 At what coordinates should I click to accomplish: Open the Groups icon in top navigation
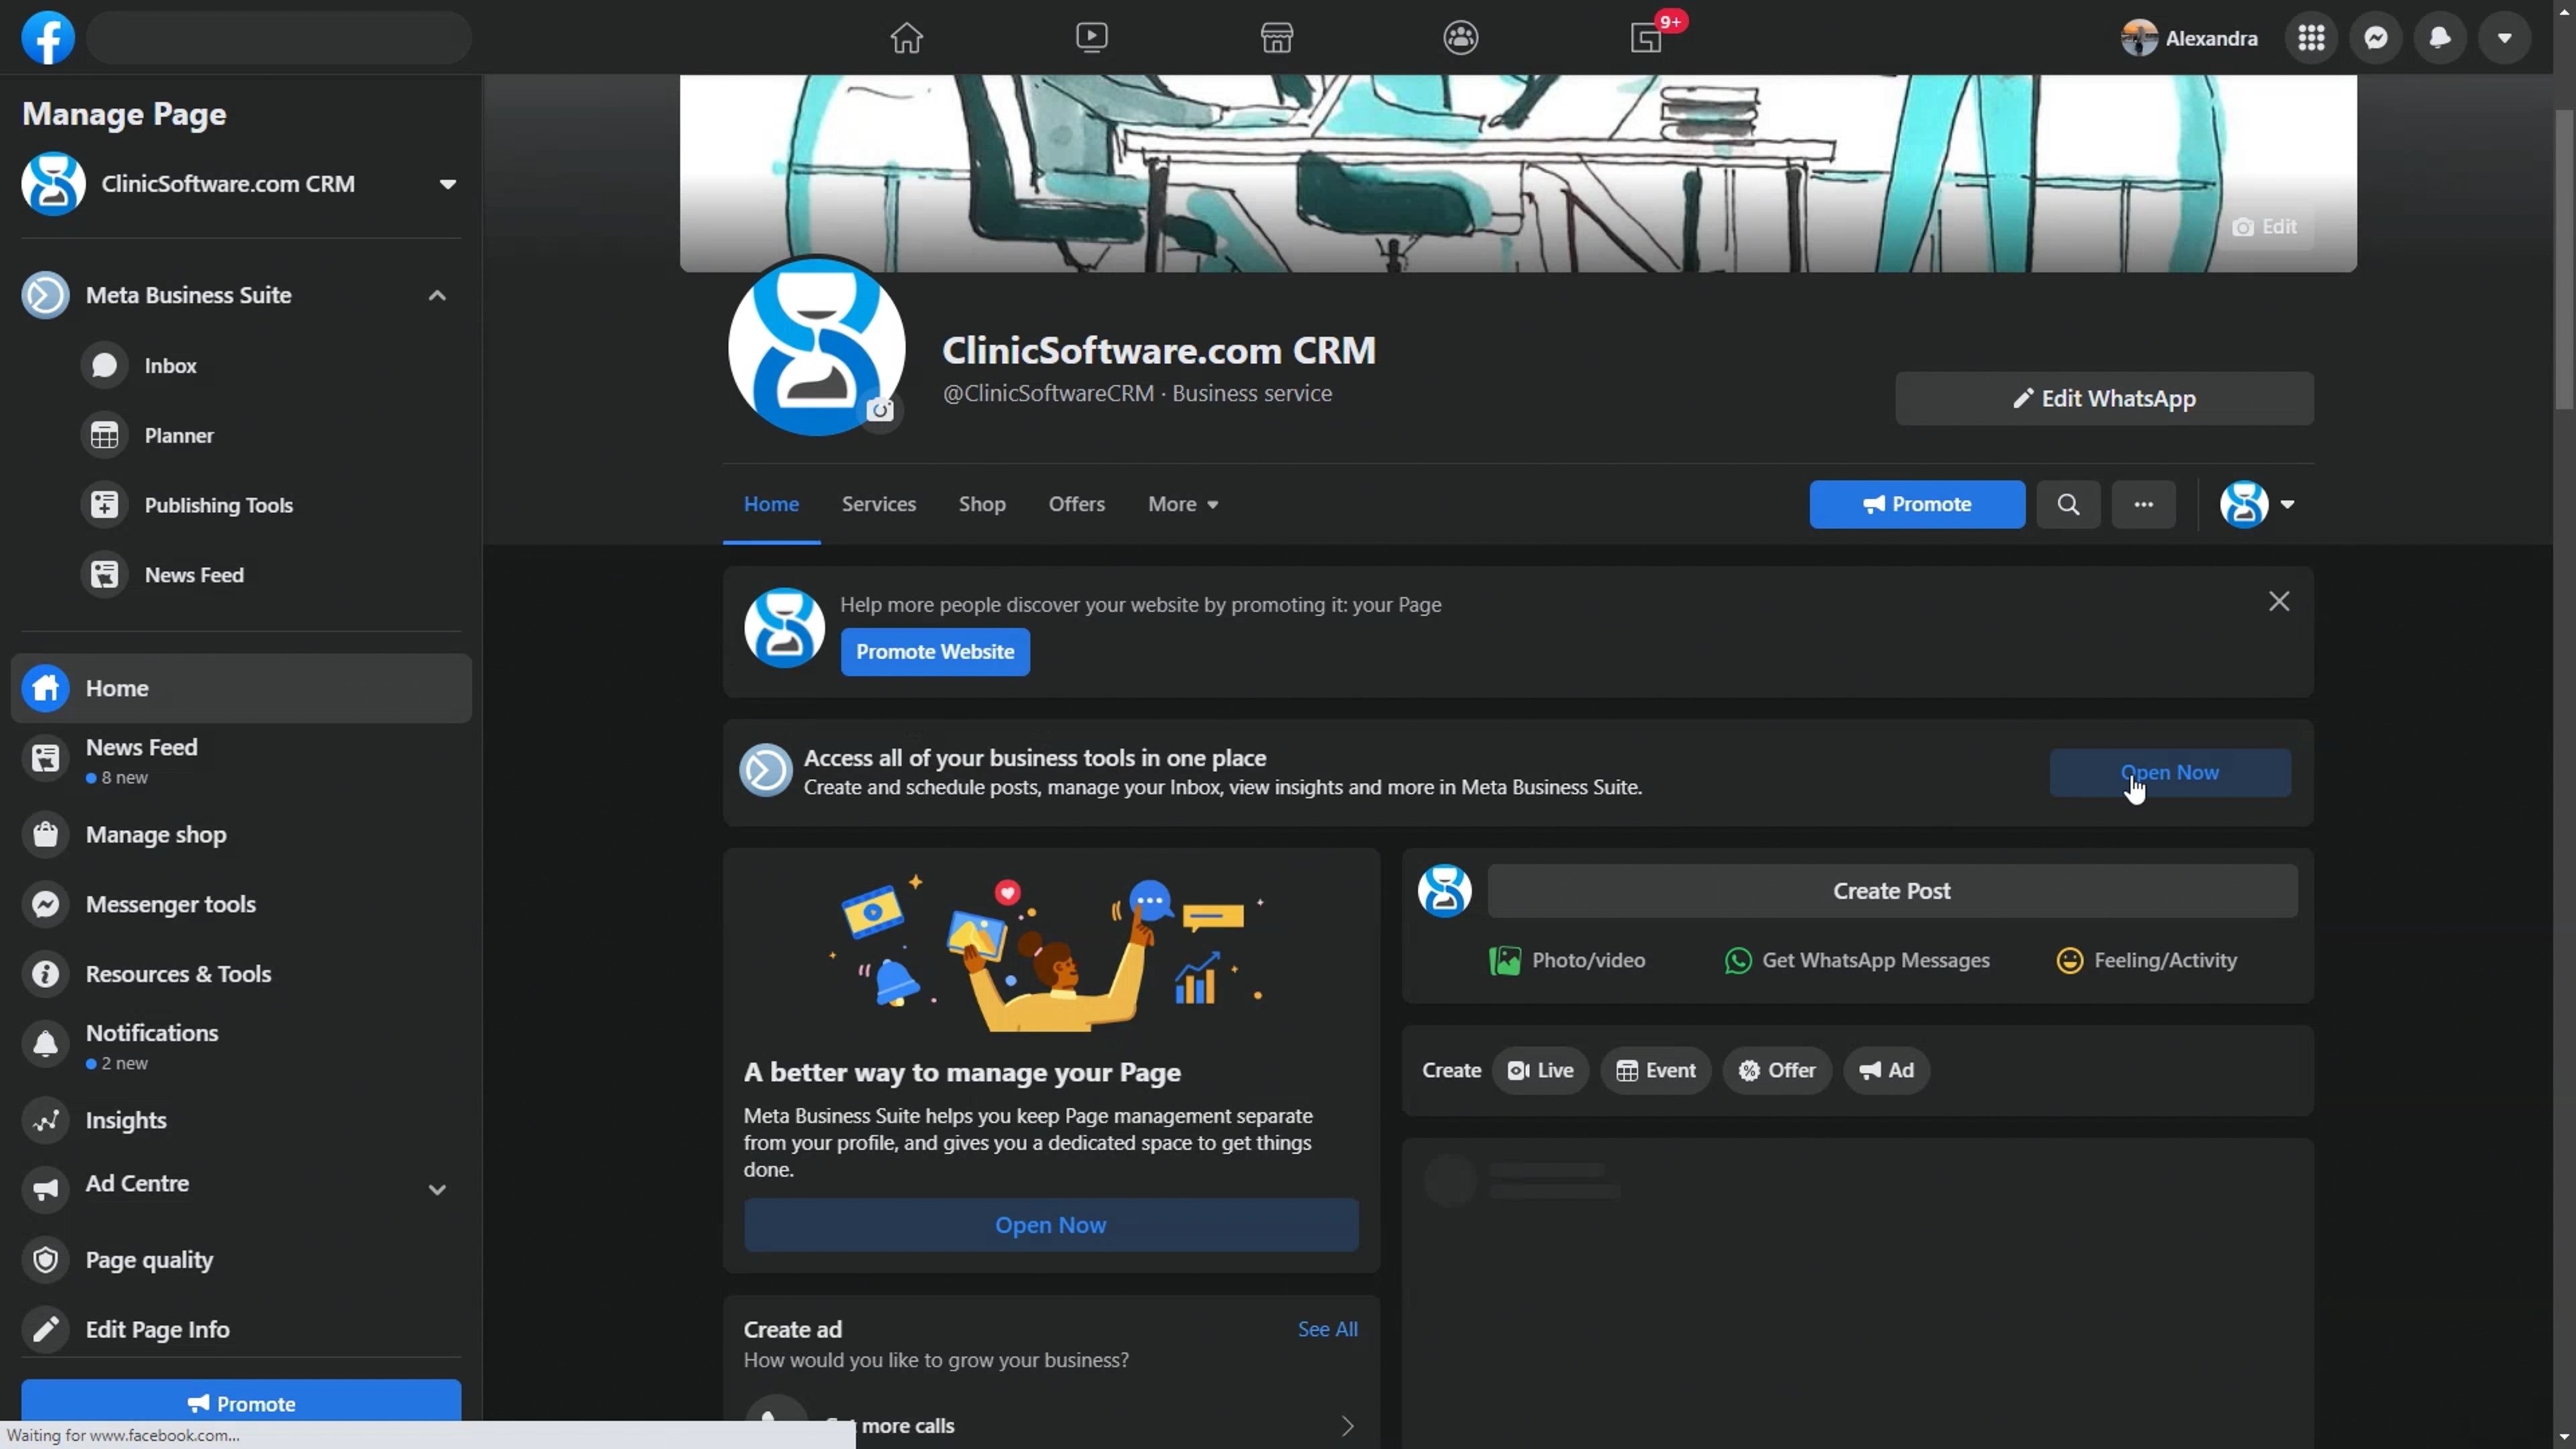(1459, 37)
